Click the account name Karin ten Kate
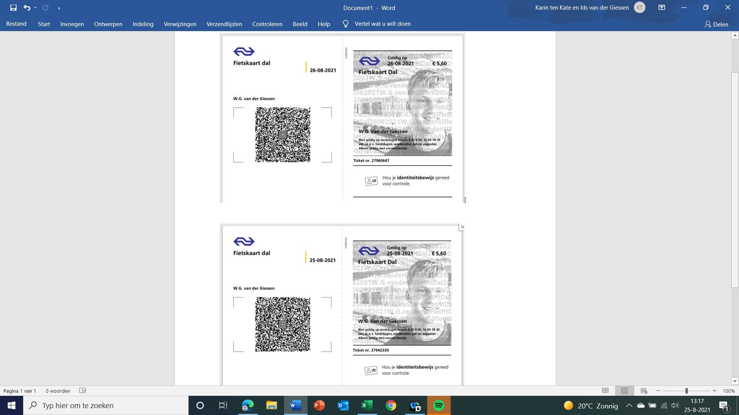The width and height of the screenshot is (739, 415). point(582,8)
